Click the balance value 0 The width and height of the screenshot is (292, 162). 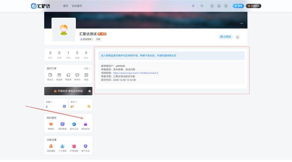47,107
